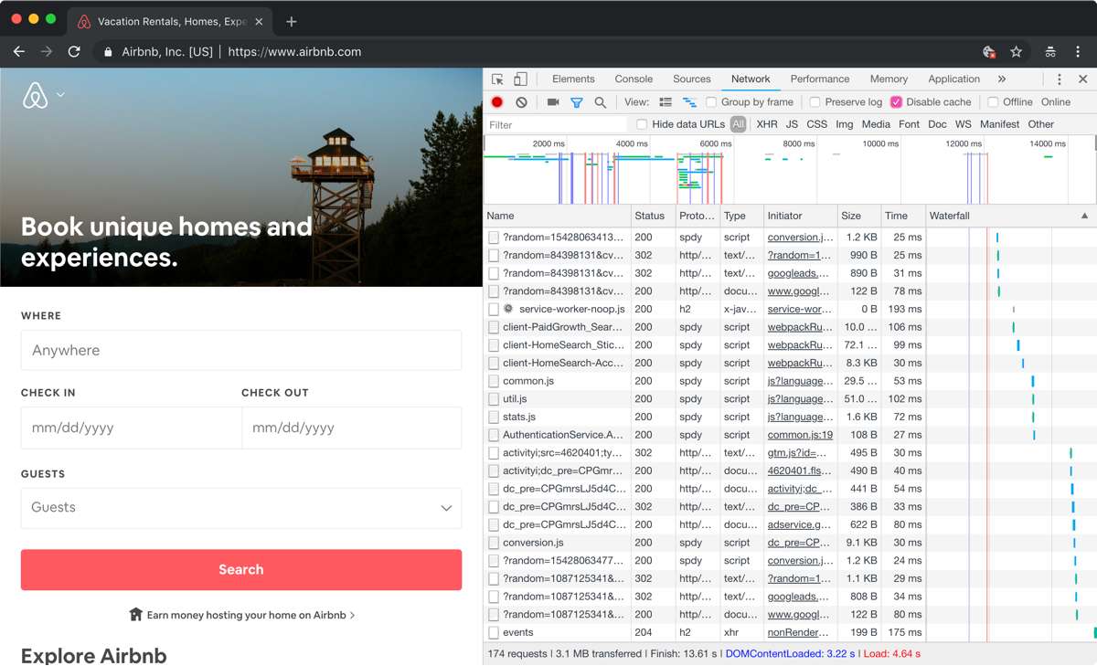Screen dimensions: 1097x666
Task: Bookmark this page with the star icon
Action: (x=1016, y=52)
